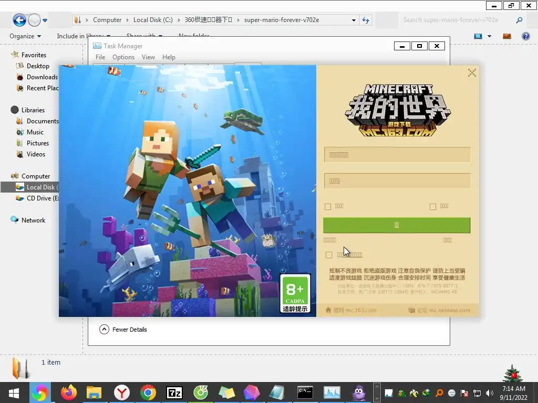538x403 pixels.
Task: Click the Minecraft account input field
Action: pos(397,155)
